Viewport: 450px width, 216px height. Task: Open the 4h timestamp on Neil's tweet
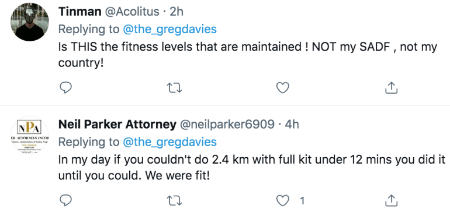[x=292, y=125]
